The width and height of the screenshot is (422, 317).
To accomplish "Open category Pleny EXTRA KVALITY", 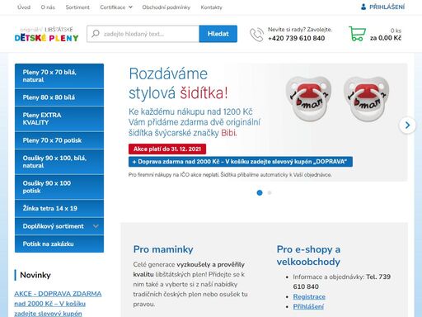I will point(59,119).
